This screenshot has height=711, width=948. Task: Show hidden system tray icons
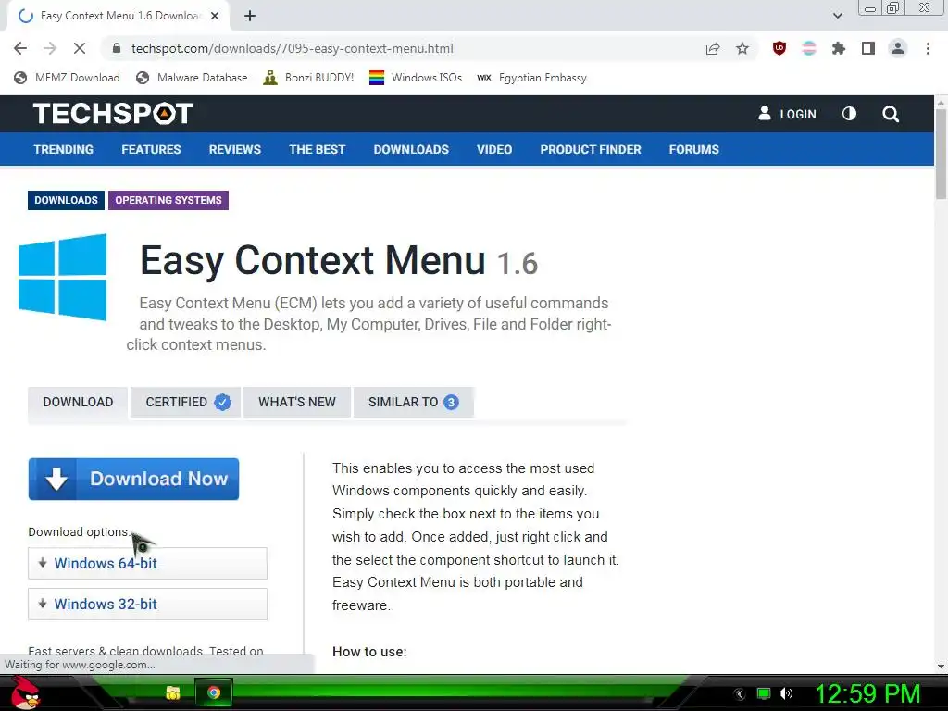(740, 694)
